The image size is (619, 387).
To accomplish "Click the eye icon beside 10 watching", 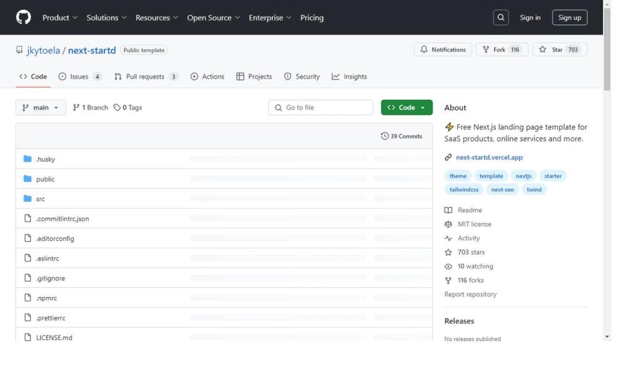I will (x=448, y=266).
